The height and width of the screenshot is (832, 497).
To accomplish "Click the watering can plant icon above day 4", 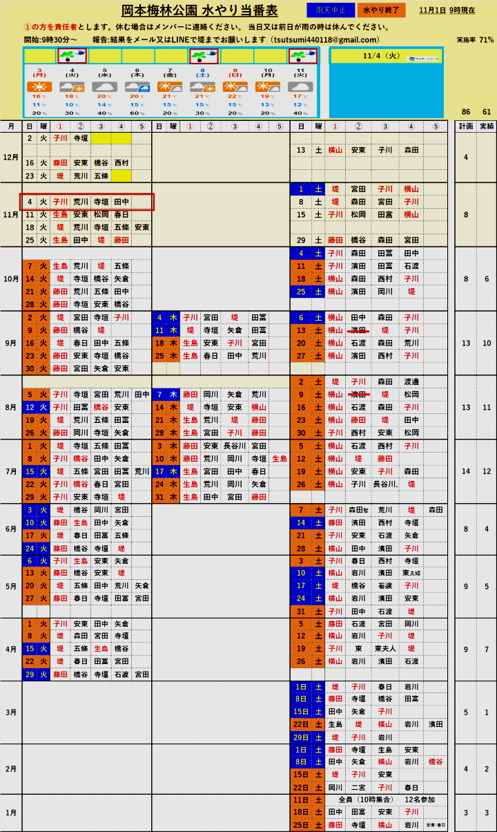I will click(x=72, y=56).
